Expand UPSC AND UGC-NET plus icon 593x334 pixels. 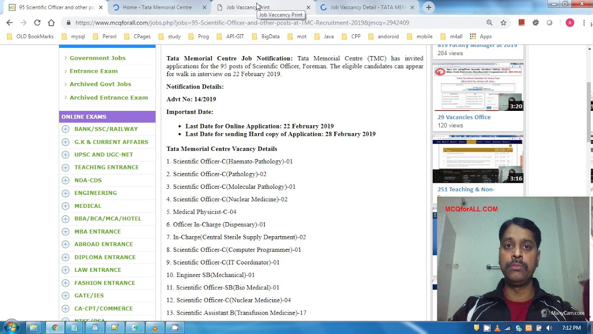65,154
